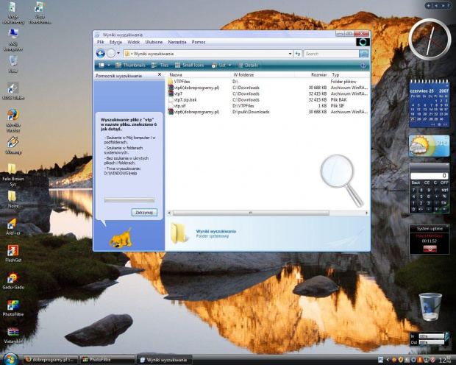Click the search progress bar
Viewport: 456px width, 365px height.
coord(129,200)
